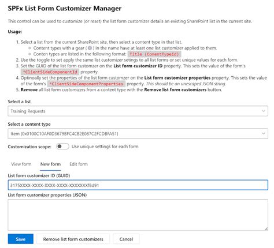The height and width of the screenshot is (248, 274).
Task: Click Remove list form customizers button
Action: 73,239
